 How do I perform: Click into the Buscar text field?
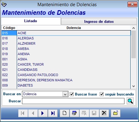click(x=73, y=101)
